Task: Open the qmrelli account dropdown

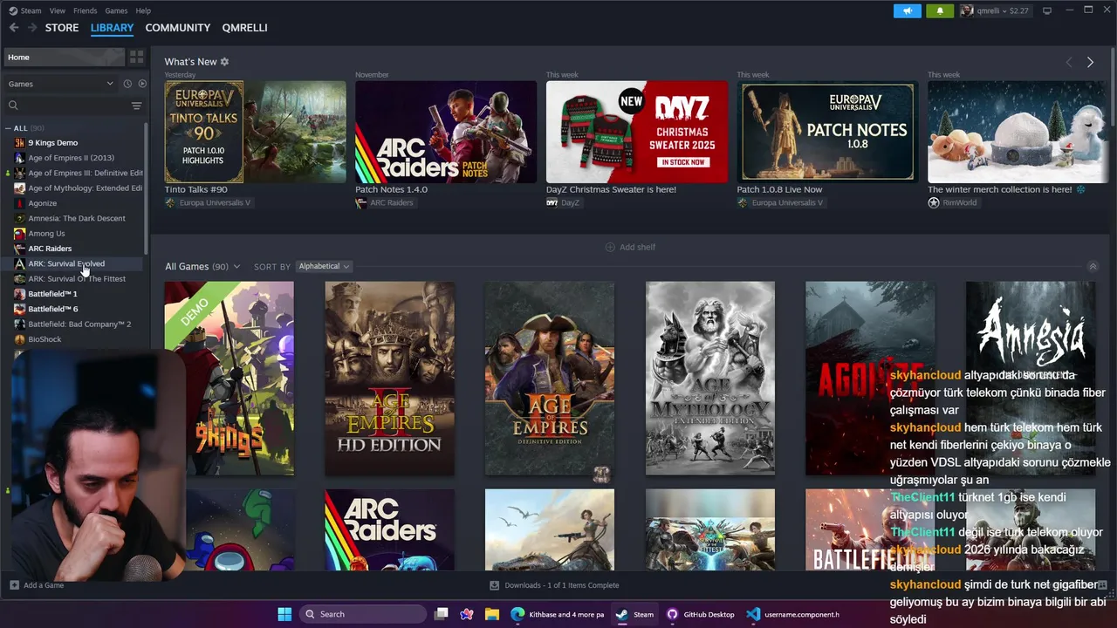Action: pyautogui.click(x=995, y=10)
